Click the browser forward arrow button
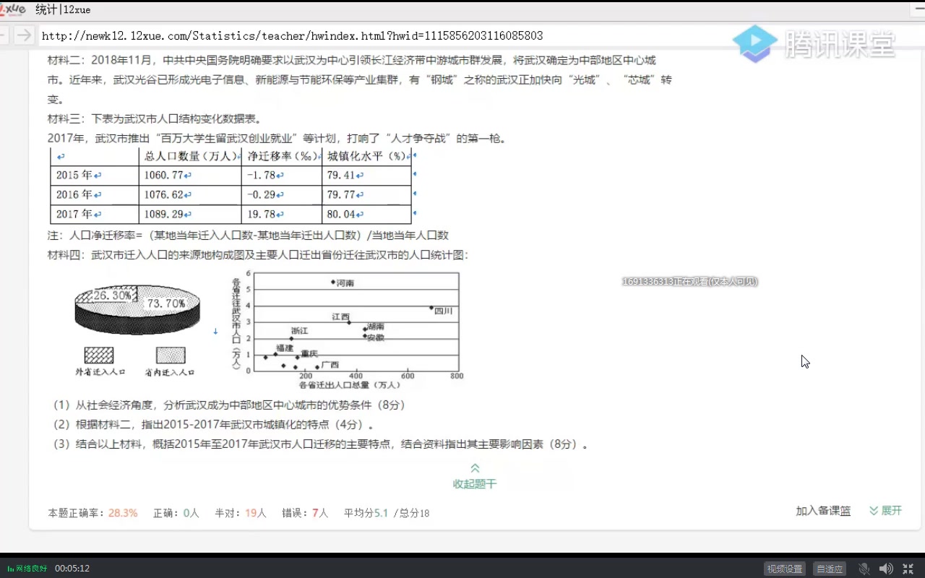This screenshot has height=578, width=925. click(24, 35)
